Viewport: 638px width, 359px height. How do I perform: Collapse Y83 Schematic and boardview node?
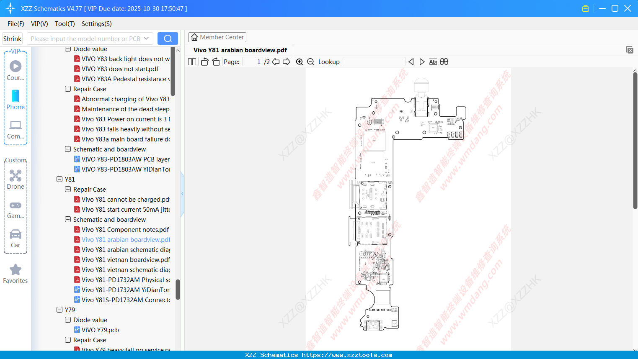68,149
